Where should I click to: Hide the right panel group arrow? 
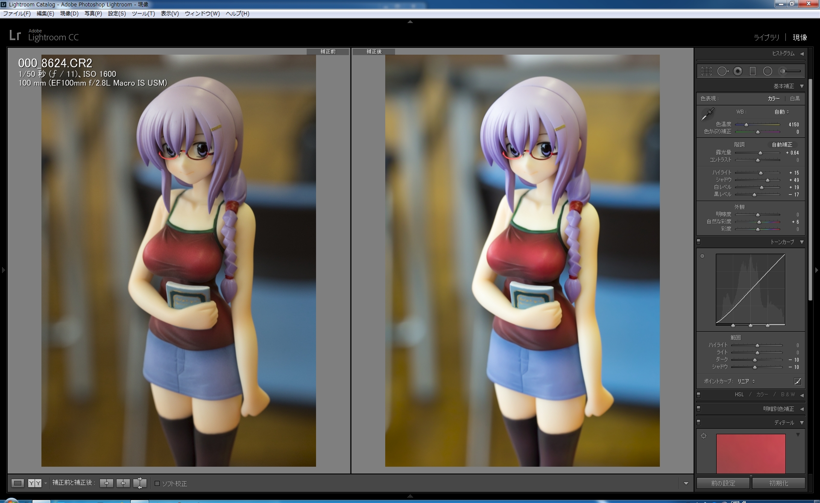817,270
